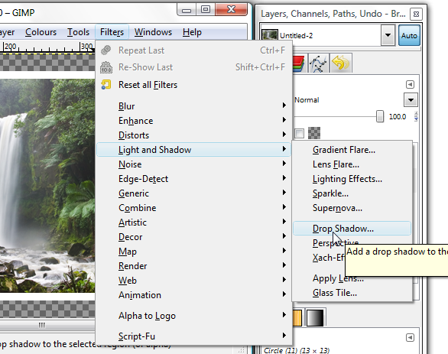Screen dimensions: 448x354
Task: Click the opacity spinner arrows
Action: (x=416, y=116)
